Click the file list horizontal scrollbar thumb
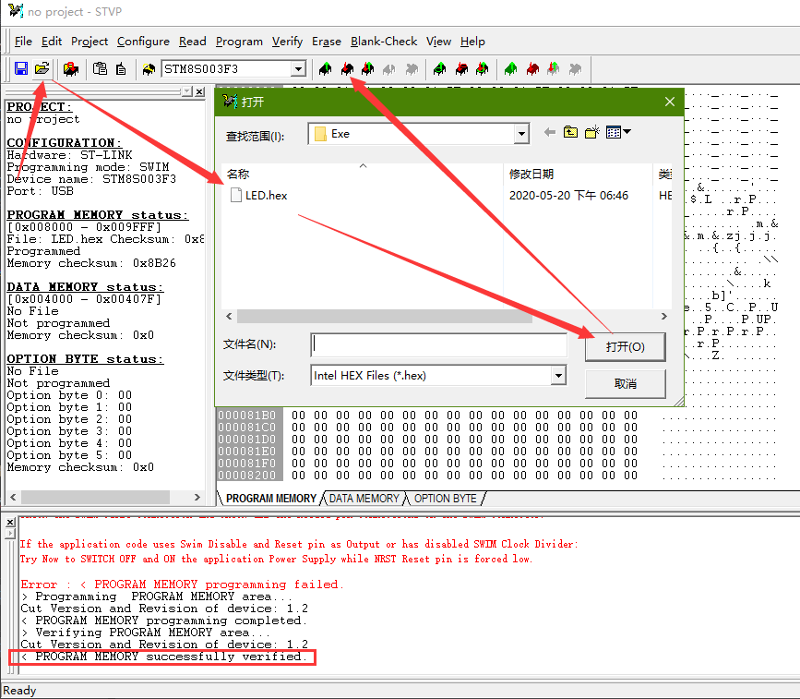This screenshot has height=699, width=800. [385, 317]
